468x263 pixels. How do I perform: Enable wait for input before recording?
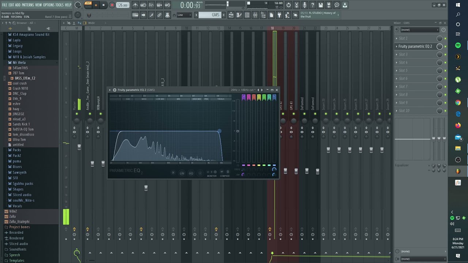143,5
